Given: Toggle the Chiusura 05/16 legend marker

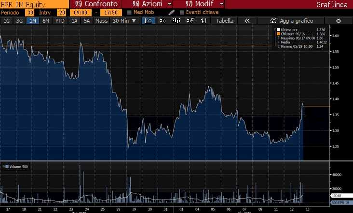Looking at the screenshot, I should [x=278, y=34].
